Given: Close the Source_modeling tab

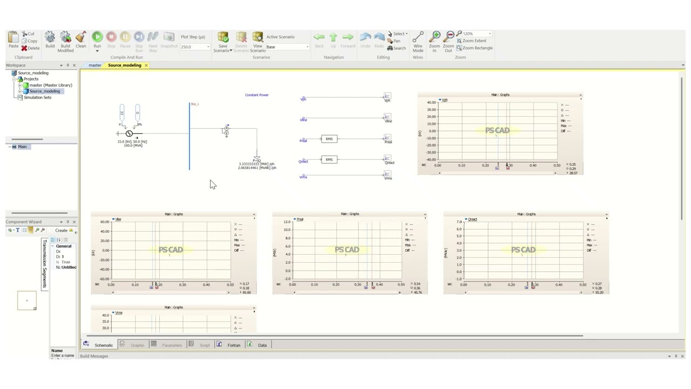Looking at the screenshot, I should [x=146, y=65].
